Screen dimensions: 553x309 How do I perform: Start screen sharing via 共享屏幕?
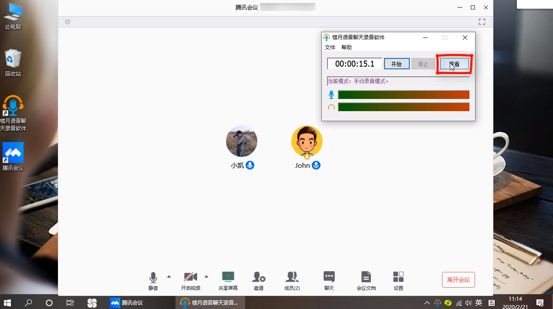pyautogui.click(x=228, y=281)
